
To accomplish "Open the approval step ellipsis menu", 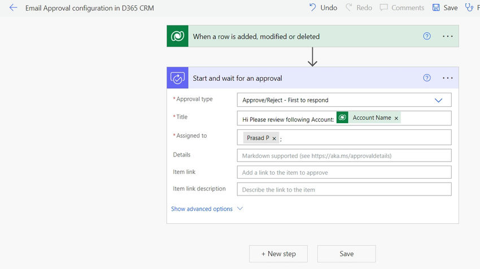I will (448, 78).
